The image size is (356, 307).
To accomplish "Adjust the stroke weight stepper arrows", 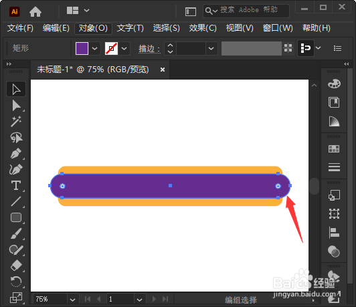I will click(170, 48).
